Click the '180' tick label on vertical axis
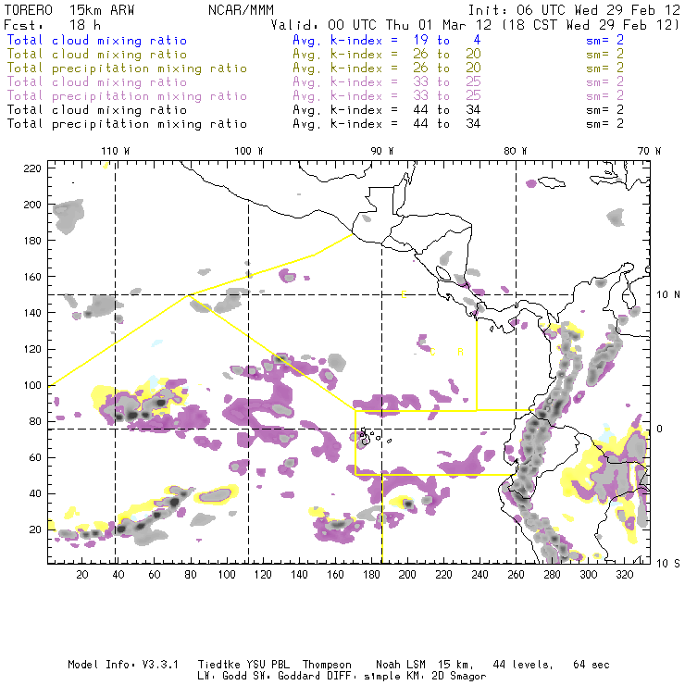The width and height of the screenshot is (685, 685). tap(32, 241)
